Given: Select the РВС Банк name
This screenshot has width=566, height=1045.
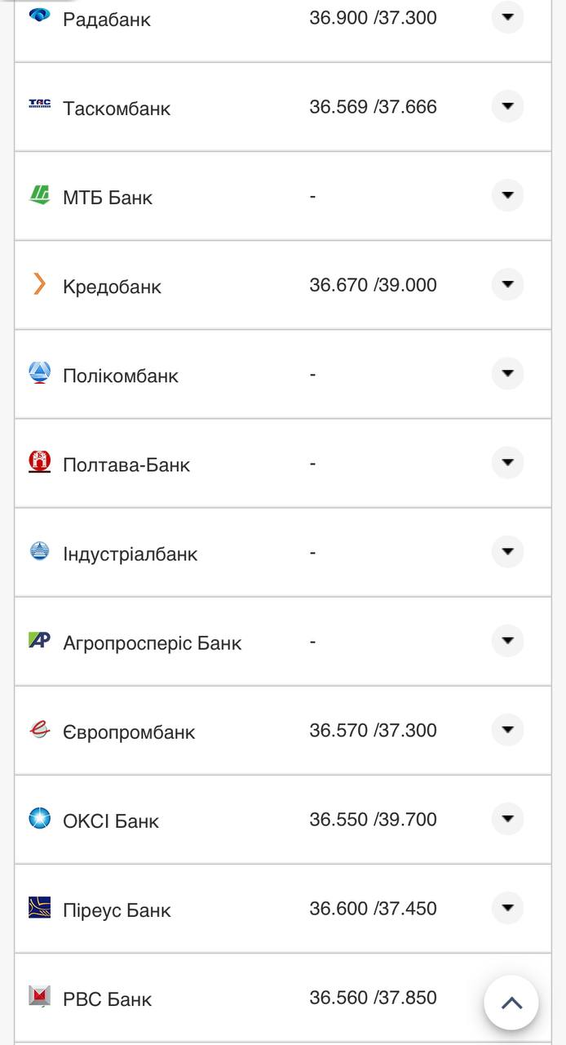Looking at the screenshot, I should (x=108, y=999).
